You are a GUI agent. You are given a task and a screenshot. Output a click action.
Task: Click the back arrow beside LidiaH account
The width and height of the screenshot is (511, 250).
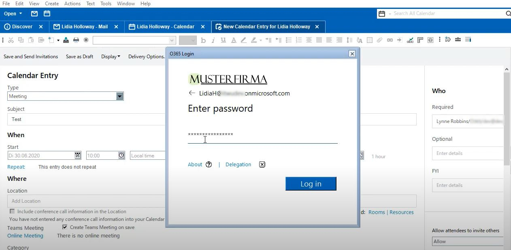[192, 93]
